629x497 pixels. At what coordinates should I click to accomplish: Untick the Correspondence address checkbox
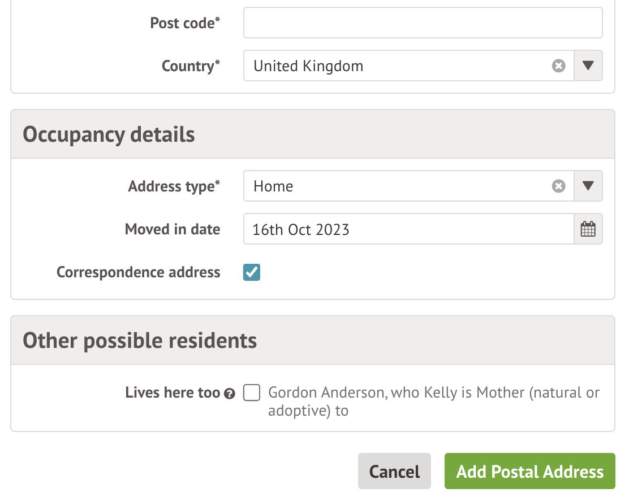click(252, 273)
